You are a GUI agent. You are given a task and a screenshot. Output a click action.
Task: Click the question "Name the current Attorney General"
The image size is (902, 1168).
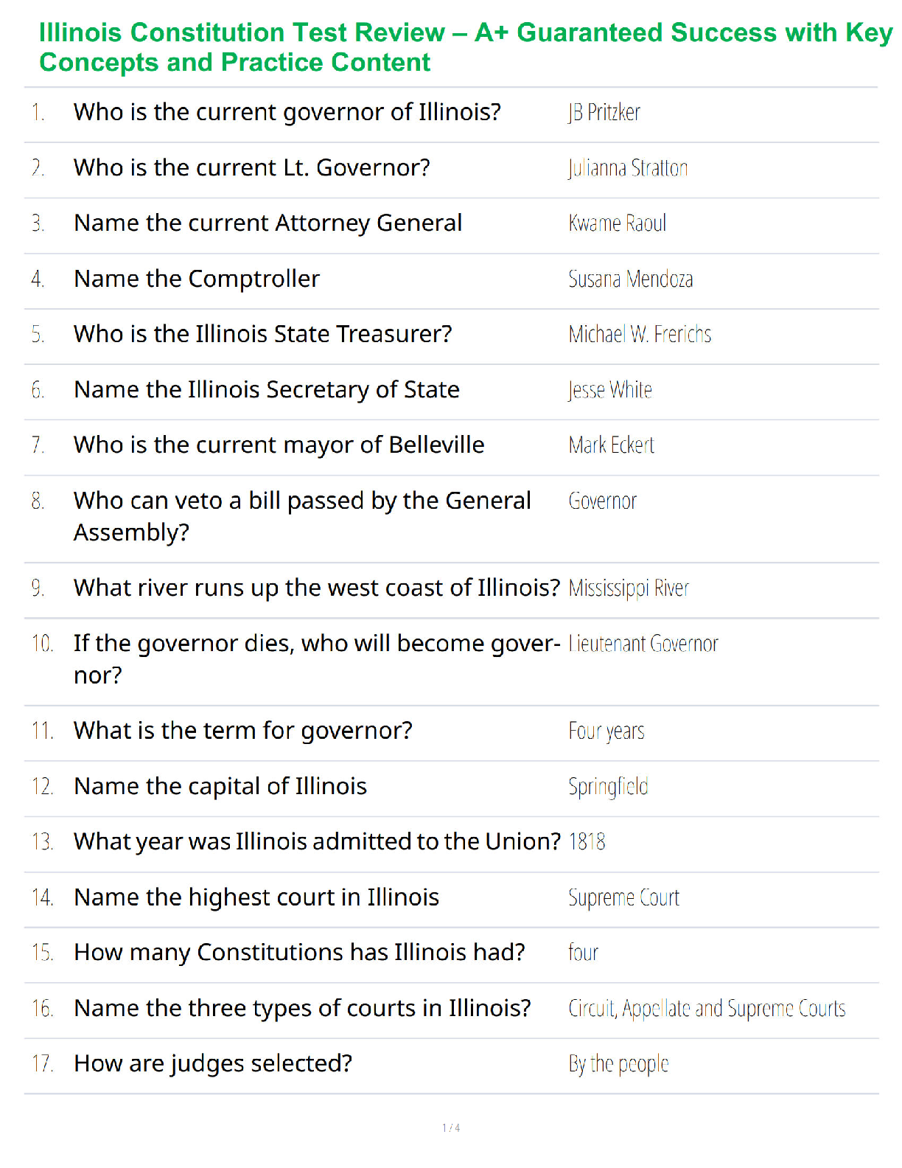point(268,223)
